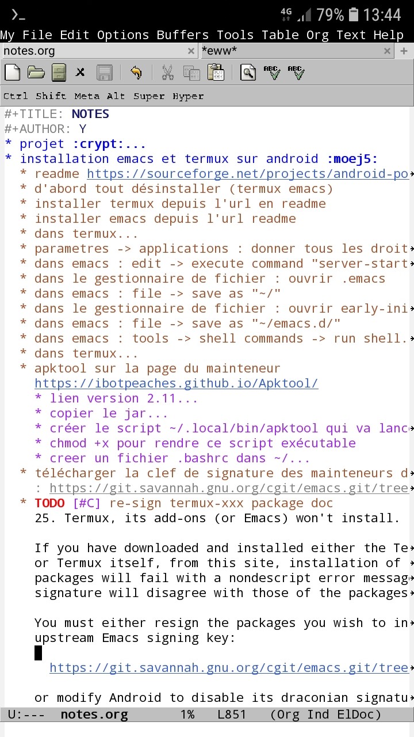Open the ibotpeaches.github.io Apktool link

pyautogui.click(x=177, y=383)
